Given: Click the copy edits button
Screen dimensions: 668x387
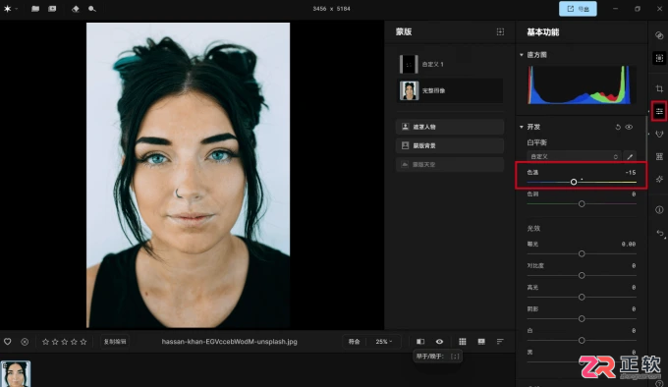Looking at the screenshot, I should [115, 342].
